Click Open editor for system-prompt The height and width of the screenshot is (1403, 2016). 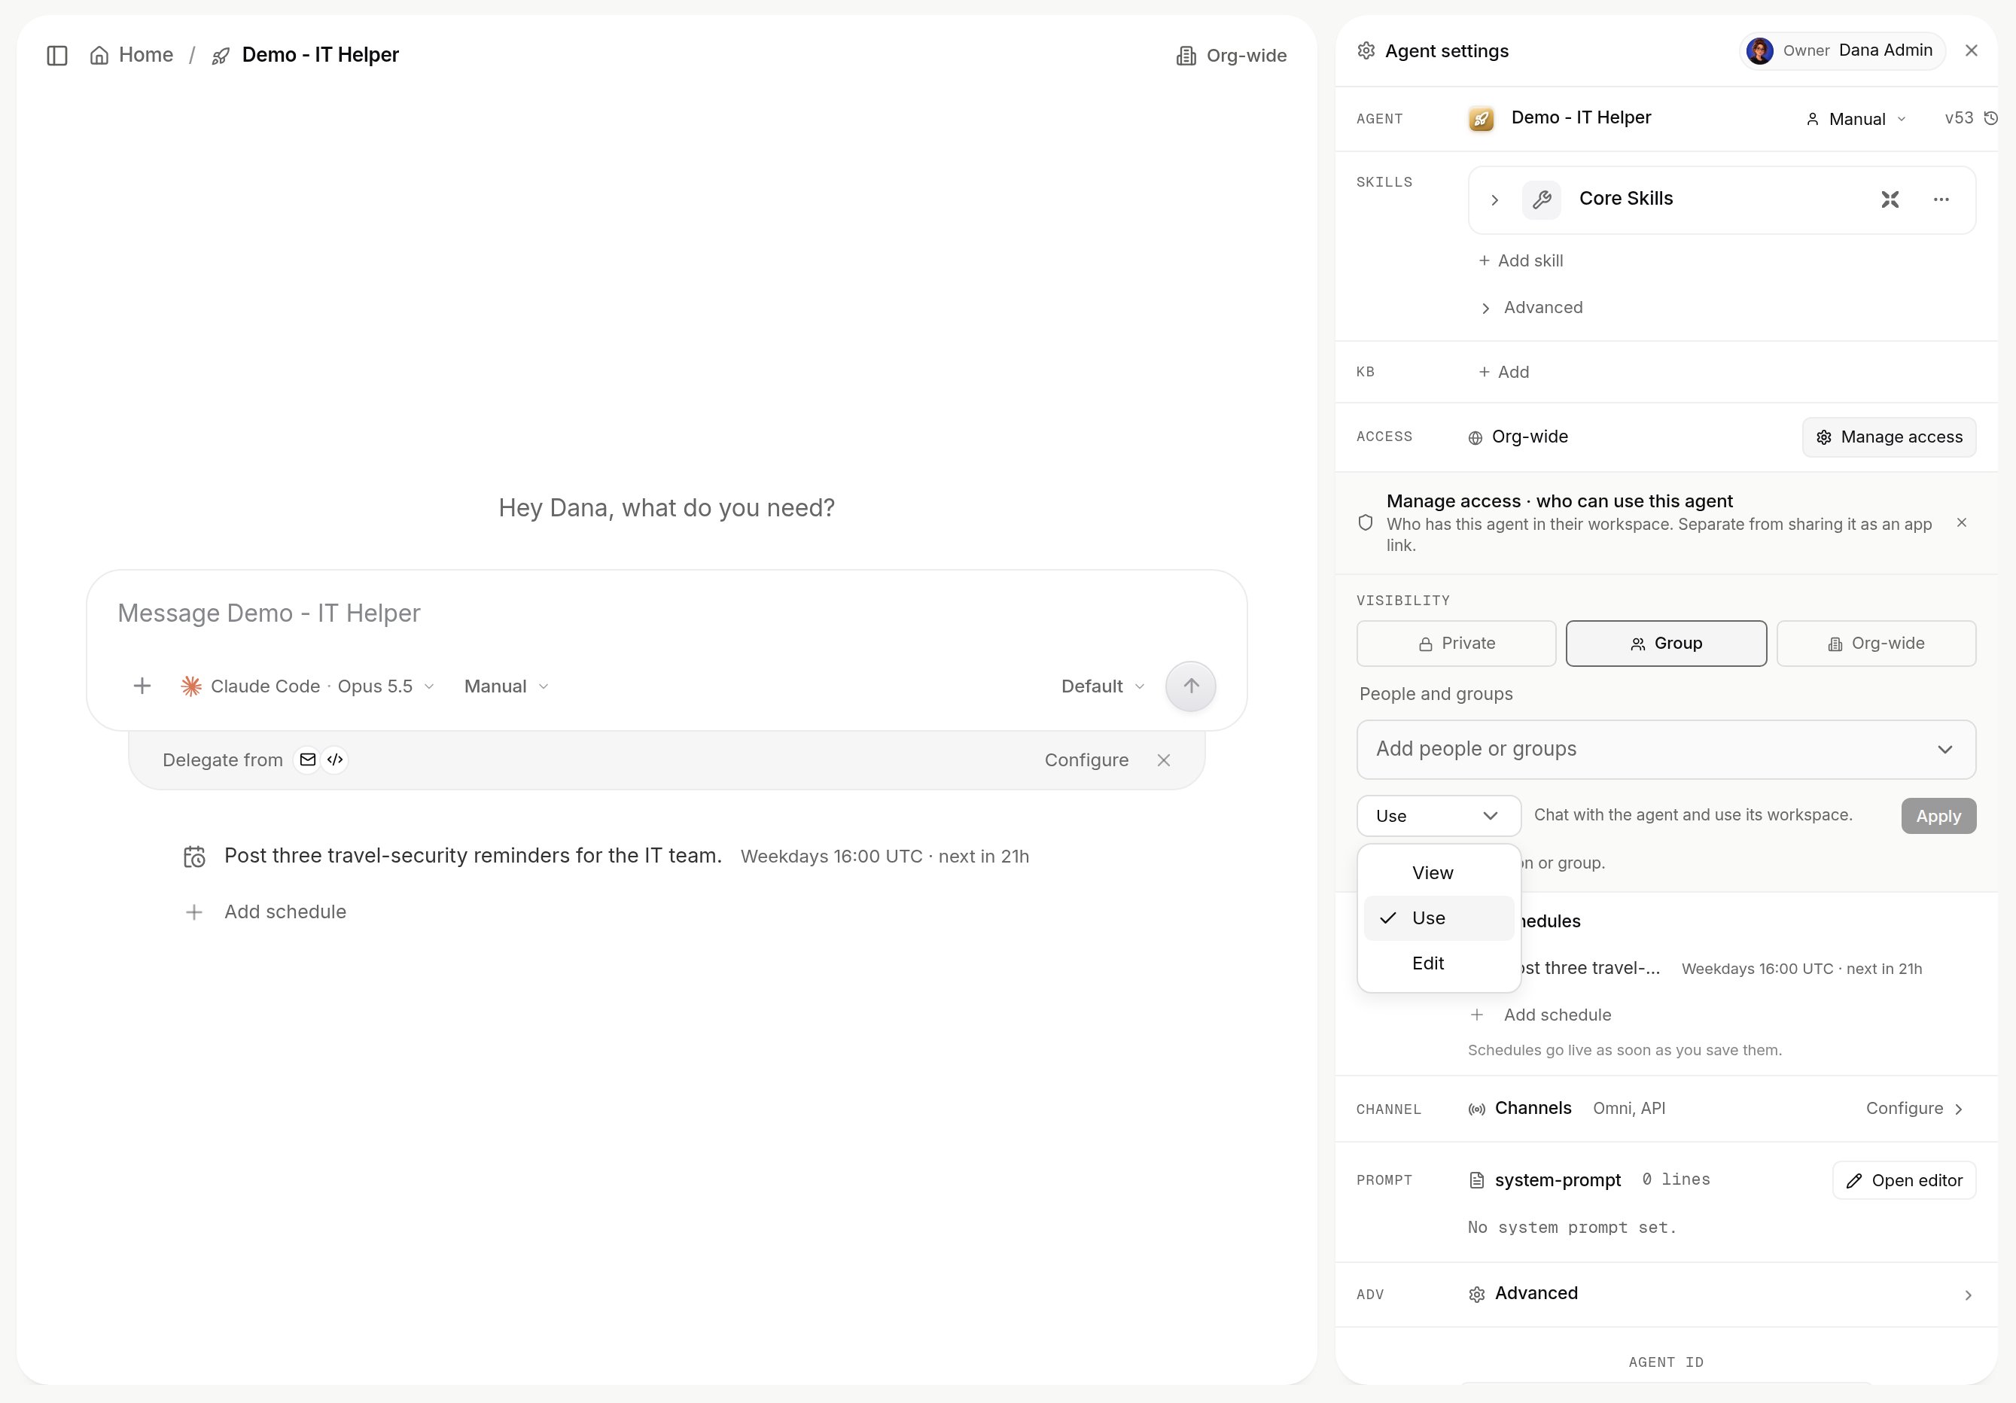tap(1904, 1181)
